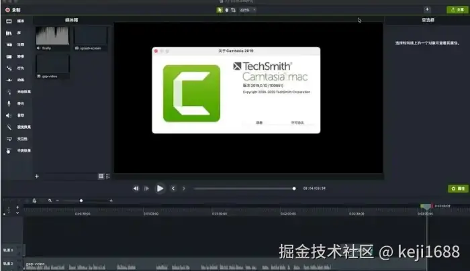This screenshot has width=470, height=271.
Task: Close the About Camtasia 2019 dialog
Action: coord(156,51)
